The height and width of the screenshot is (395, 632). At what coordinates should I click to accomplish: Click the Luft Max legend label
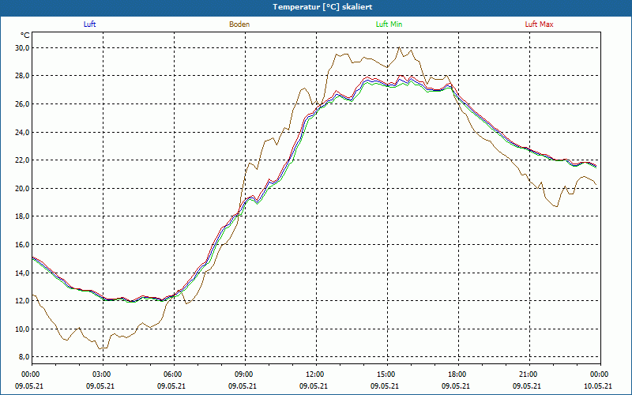click(x=539, y=24)
